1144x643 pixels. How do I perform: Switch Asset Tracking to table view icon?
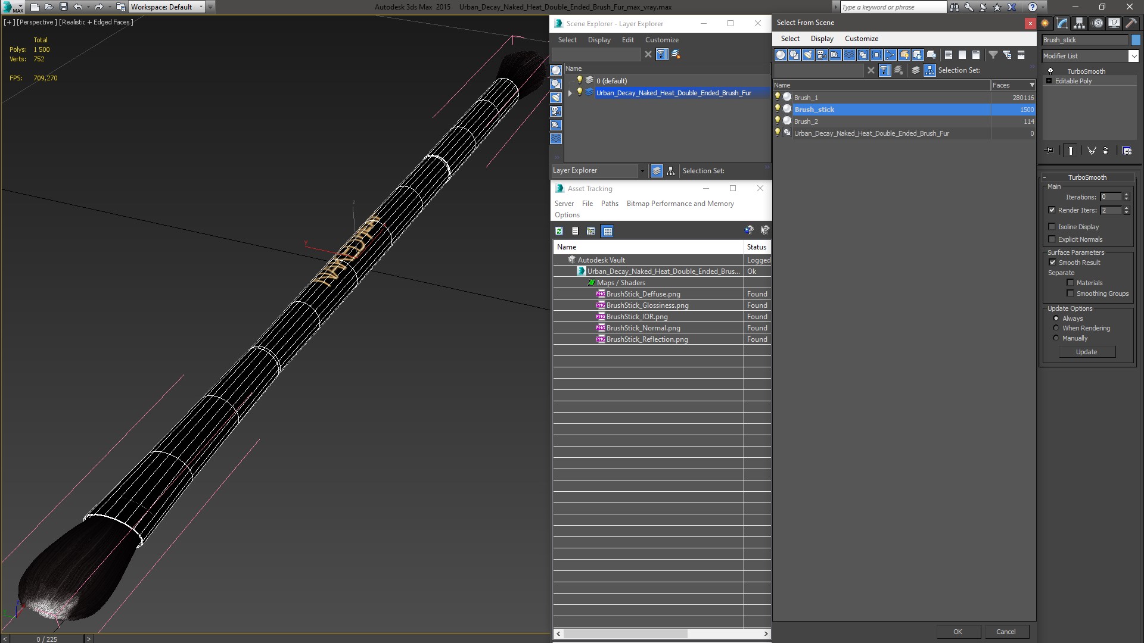(607, 231)
